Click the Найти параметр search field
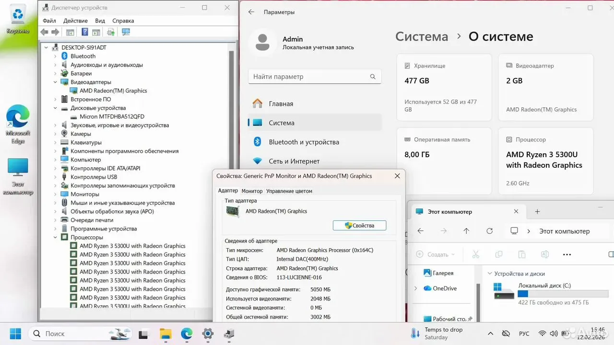The image size is (614, 345). [x=315, y=77]
